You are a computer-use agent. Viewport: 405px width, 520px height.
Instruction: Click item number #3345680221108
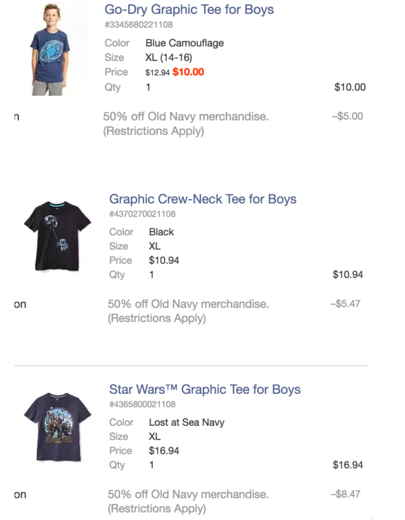coord(138,25)
